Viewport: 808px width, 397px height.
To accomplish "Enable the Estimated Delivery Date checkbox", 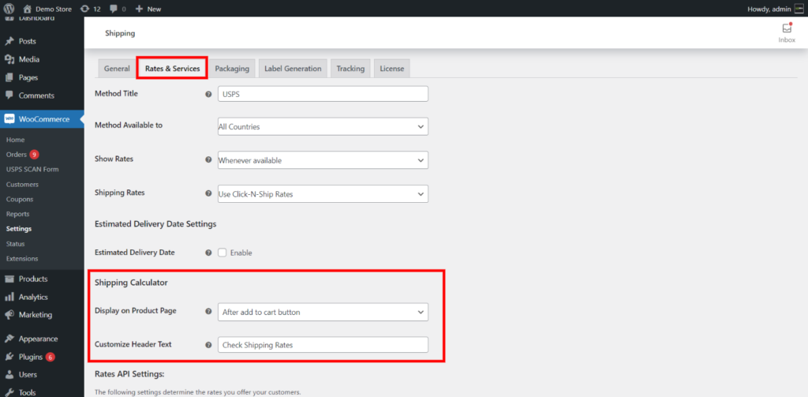I will [223, 253].
